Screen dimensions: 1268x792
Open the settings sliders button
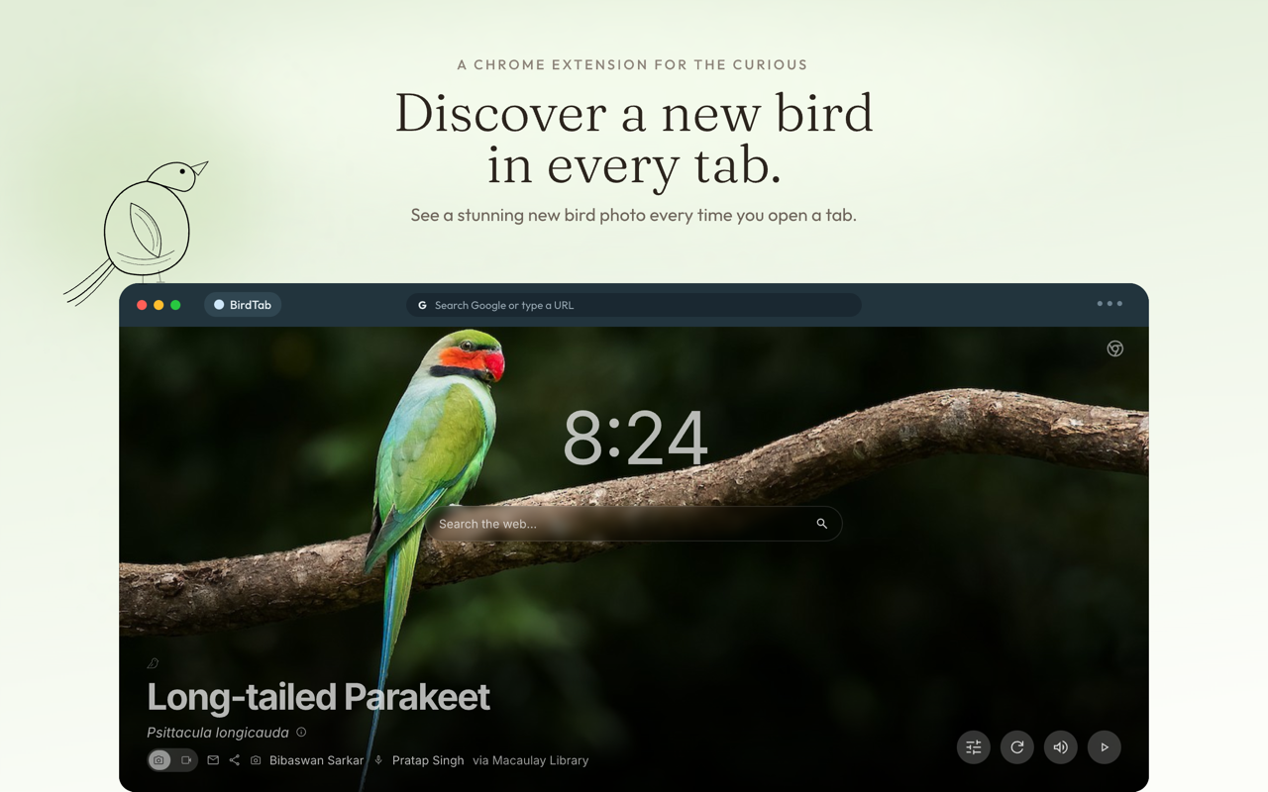click(x=974, y=747)
